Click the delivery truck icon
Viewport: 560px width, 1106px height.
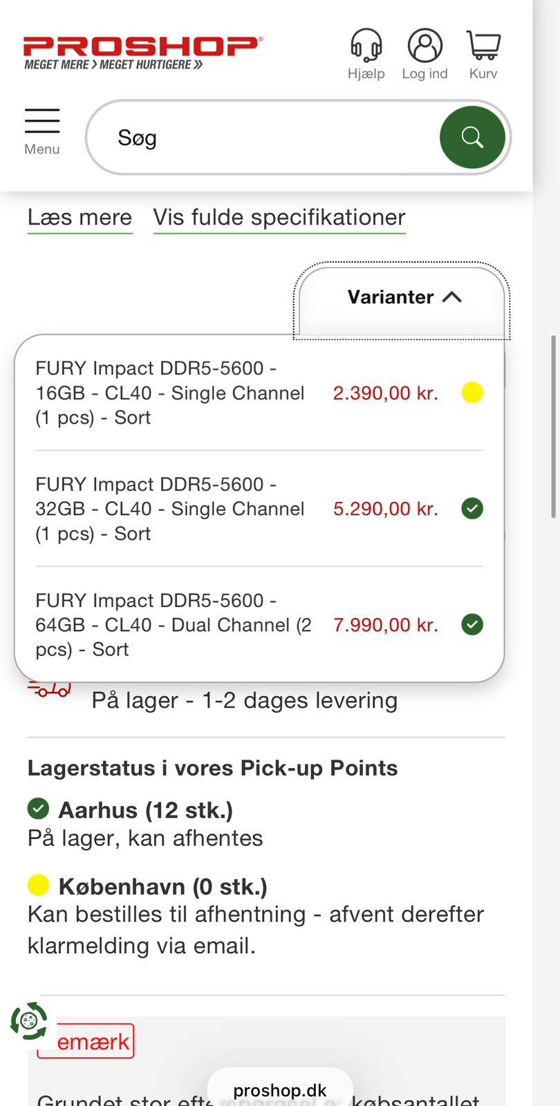click(x=50, y=690)
